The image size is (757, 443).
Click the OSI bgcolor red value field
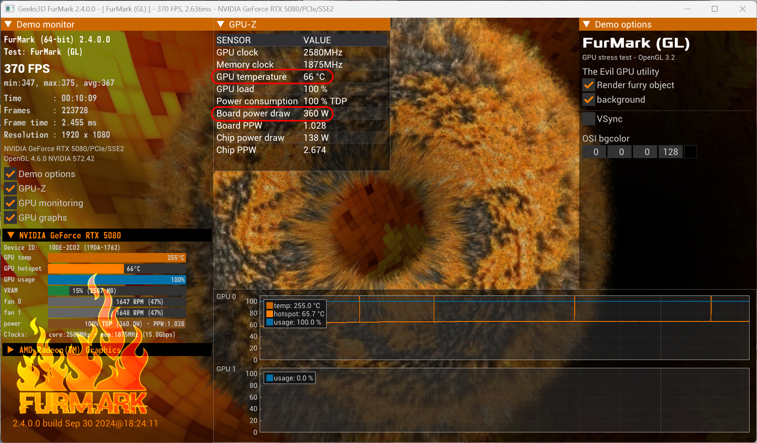(x=595, y=152)
